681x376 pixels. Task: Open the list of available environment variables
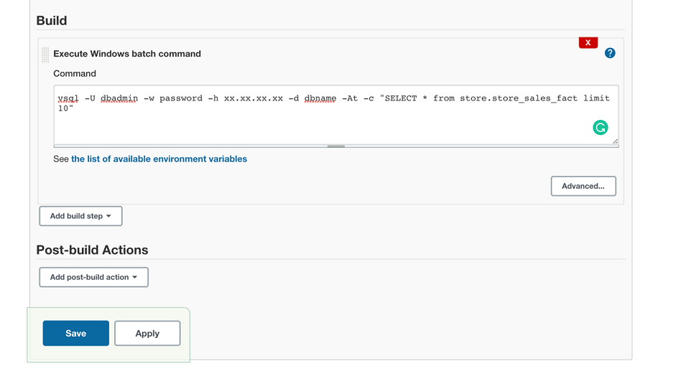[x=159, y=159]
